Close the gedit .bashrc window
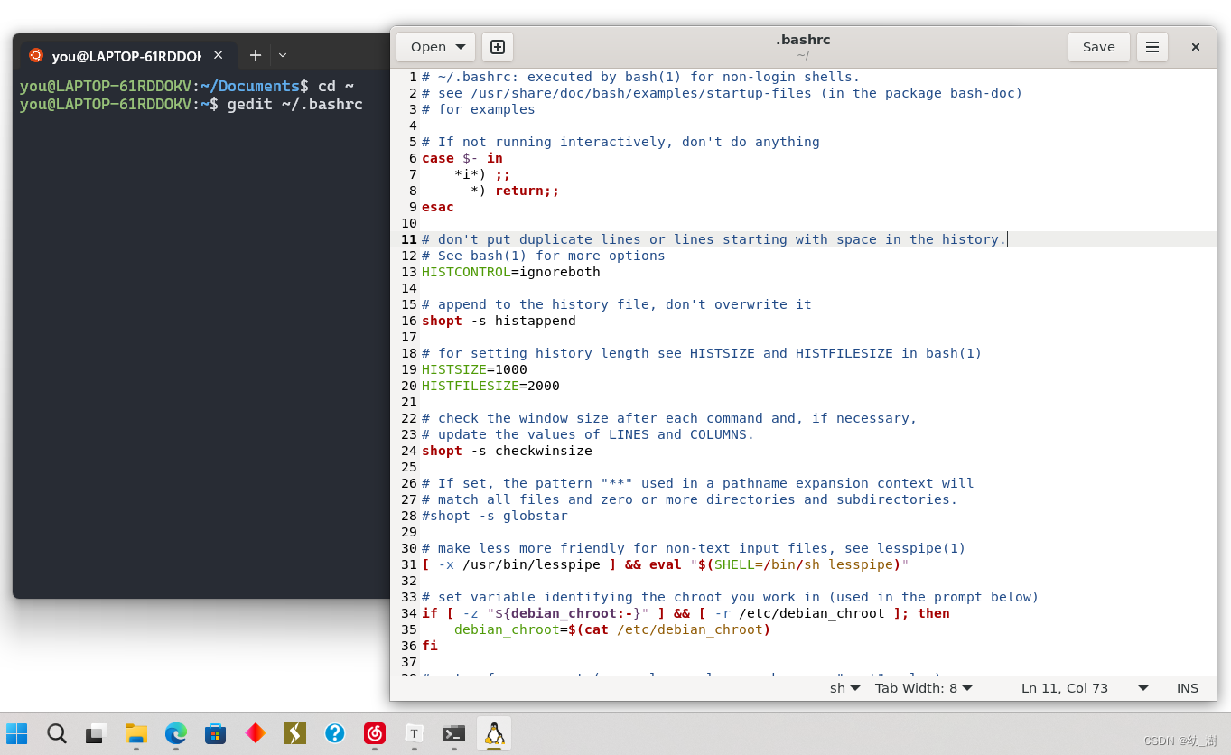 [1195, 47]
